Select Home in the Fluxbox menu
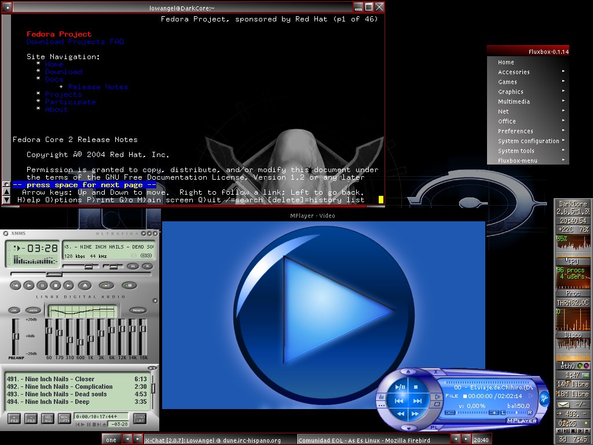 (506, 62)
